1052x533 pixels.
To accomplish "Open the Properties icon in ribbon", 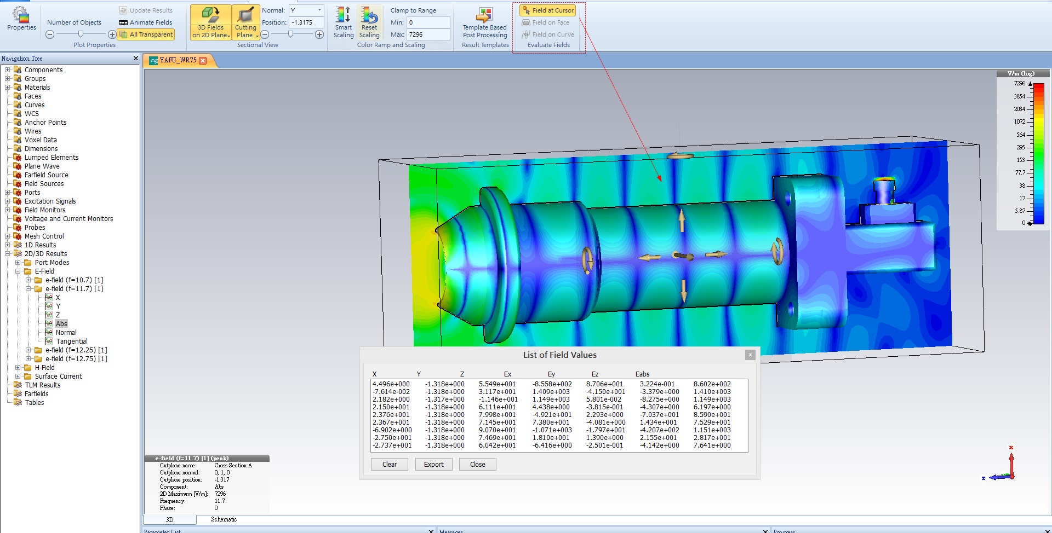I will coord(21,19).
